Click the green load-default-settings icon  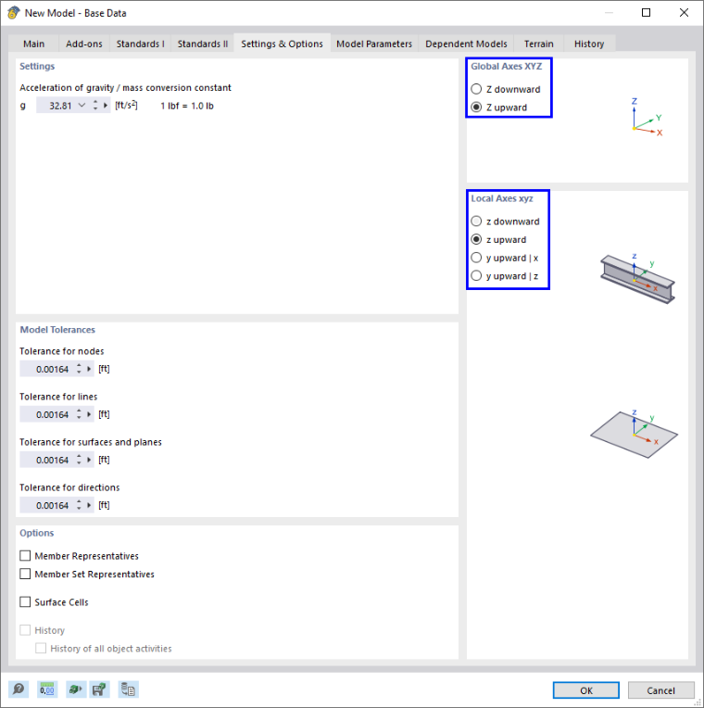tap(75, 689)
